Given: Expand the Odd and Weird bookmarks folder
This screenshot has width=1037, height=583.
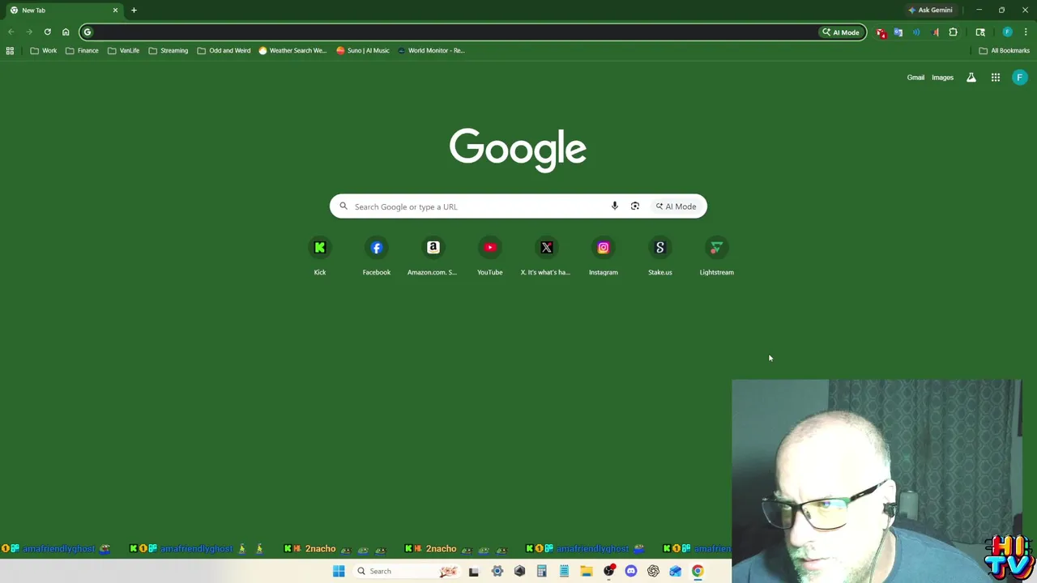Looking at the screenshot, I should click(224, 50).
